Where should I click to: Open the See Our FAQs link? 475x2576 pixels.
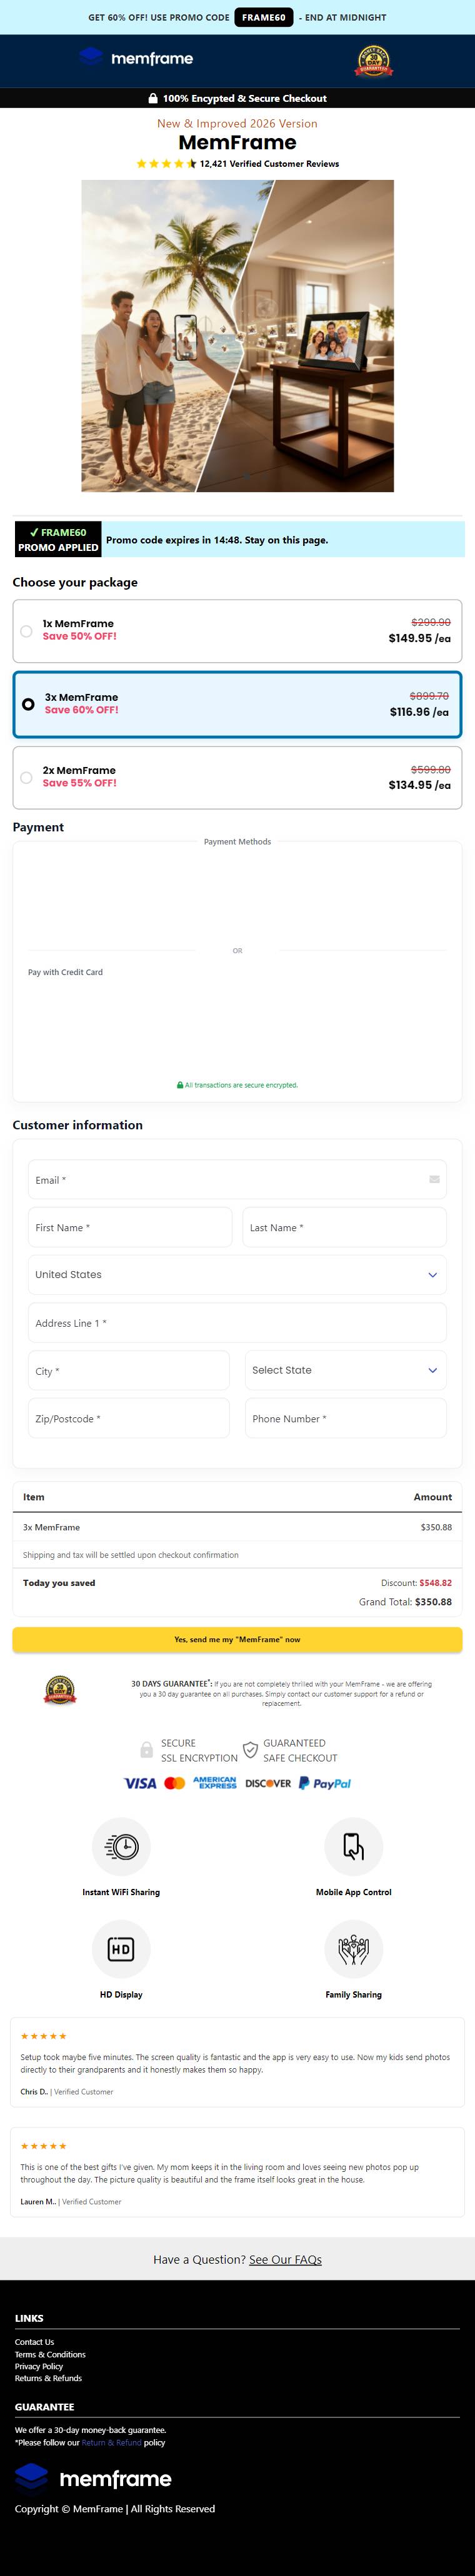click(285, 2260)
